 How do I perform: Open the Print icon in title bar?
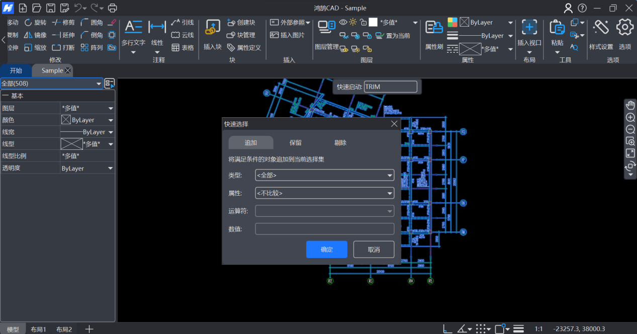pyautogui.click(x=113, y=8)
